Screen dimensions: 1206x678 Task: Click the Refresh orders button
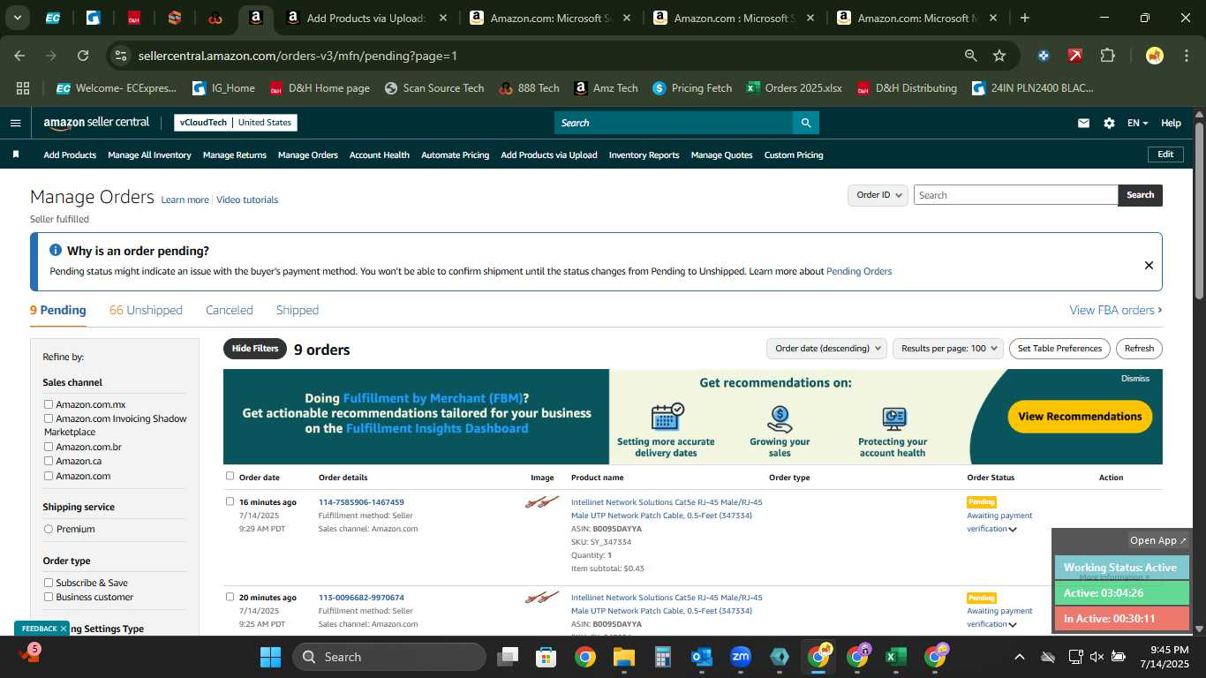tap(1139, 349)
